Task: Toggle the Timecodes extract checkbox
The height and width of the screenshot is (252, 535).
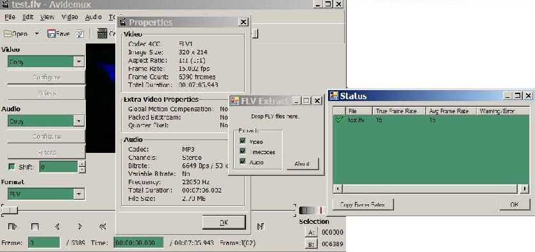Action: 243,151
